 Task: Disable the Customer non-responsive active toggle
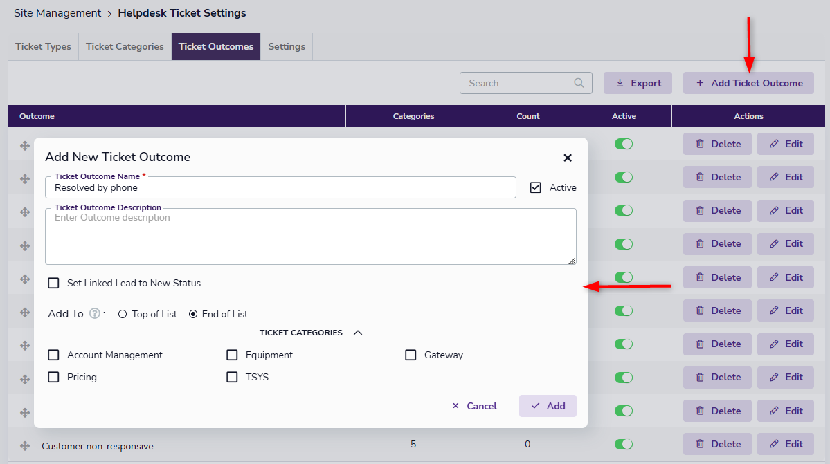pyautogui.click(x=624, y=444)
